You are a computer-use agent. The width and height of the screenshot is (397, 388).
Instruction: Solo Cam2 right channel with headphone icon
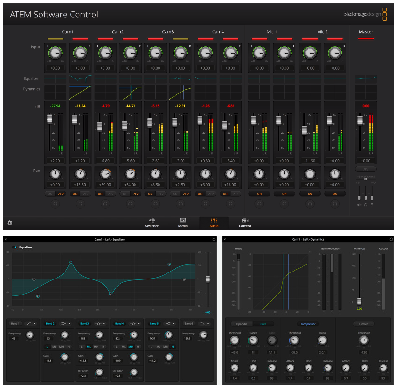130,203
